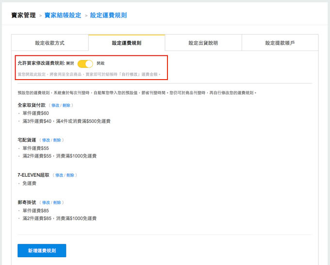Go to the 設定提款帳戶 tab
The height and width of the screenshot is (265, 330).
(x=280, y=43)
